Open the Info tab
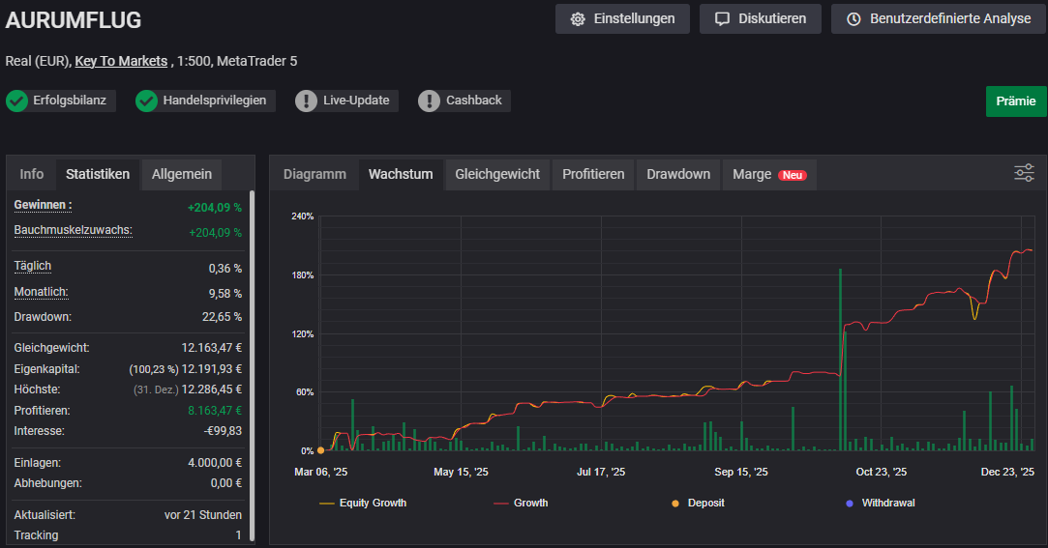The width and height of the screenshot is (1048, 548). click(32, 175)
